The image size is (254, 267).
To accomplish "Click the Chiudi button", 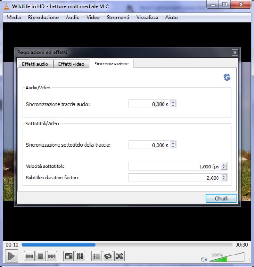I will point(221,198).
